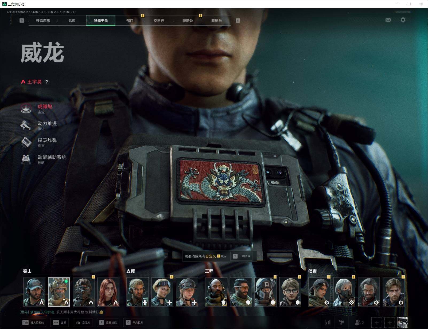428x329 pixels.
Task: Select the blond bearded 支援 operator portrait
Action: [x=138, y=292]
